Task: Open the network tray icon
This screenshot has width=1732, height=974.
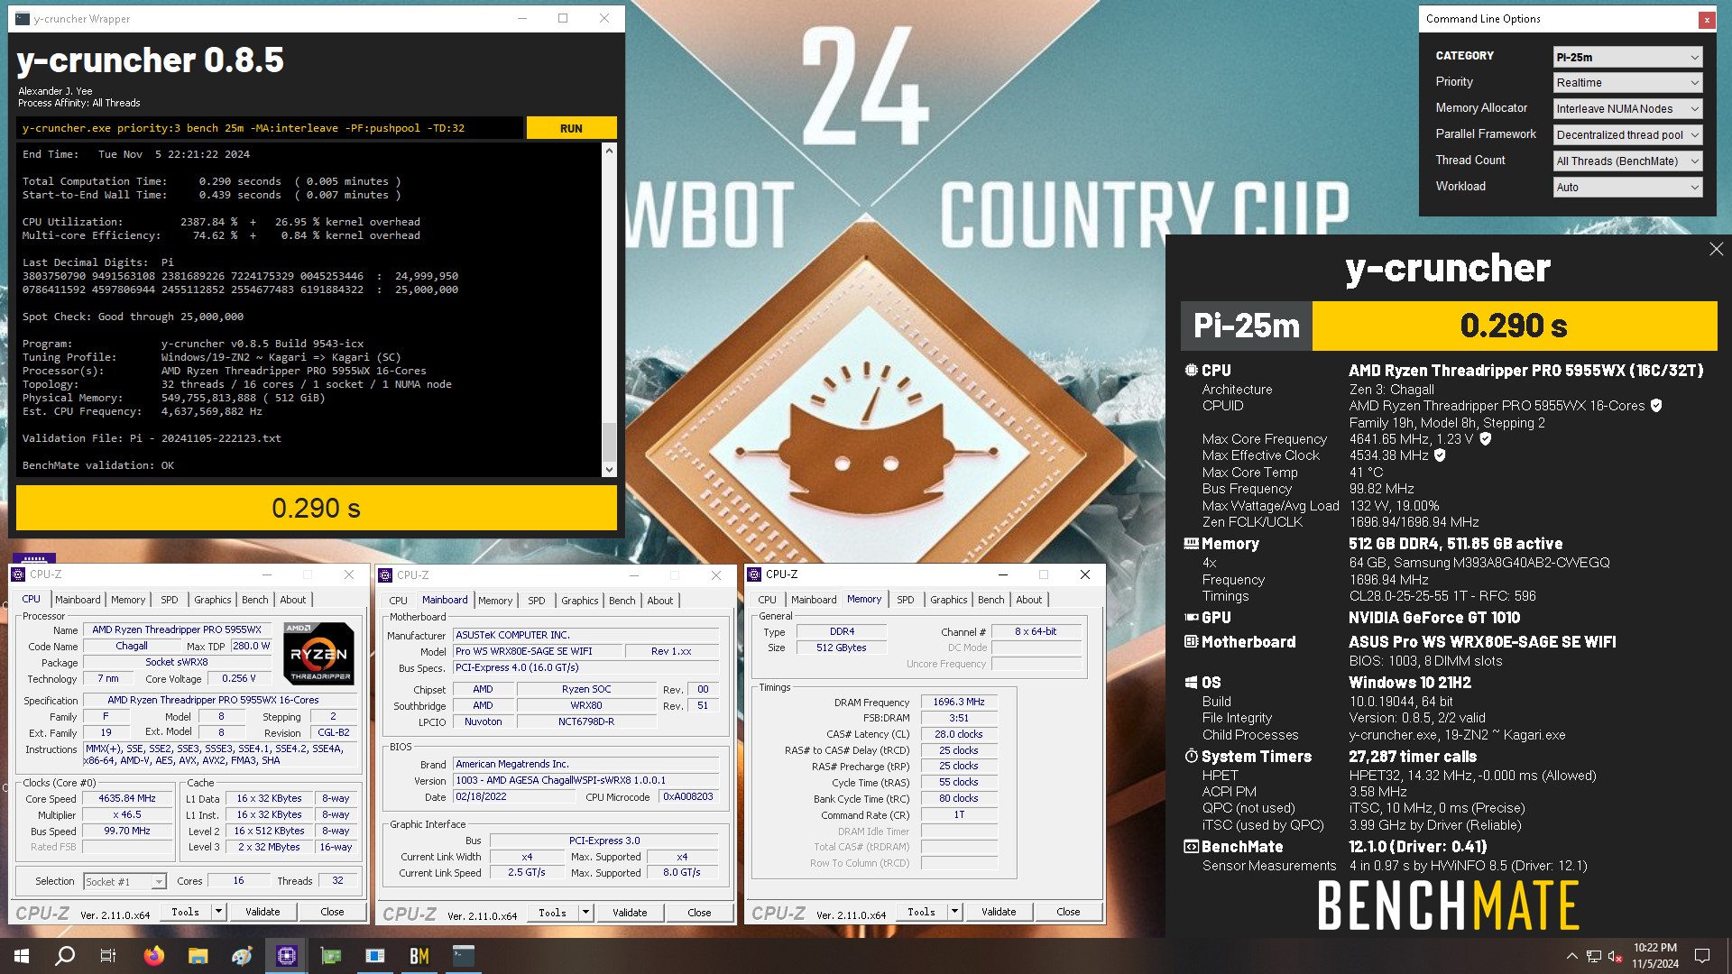Action: pyautogui.click(x=1594, y=956)
